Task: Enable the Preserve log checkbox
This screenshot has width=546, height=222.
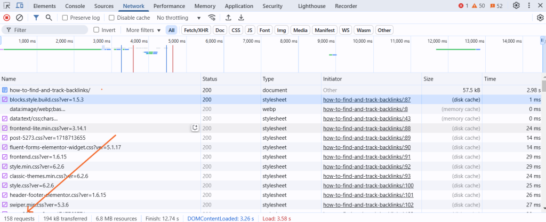Action: (65, 18)
